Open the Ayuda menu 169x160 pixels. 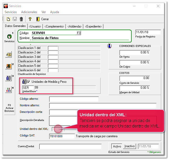54,12
